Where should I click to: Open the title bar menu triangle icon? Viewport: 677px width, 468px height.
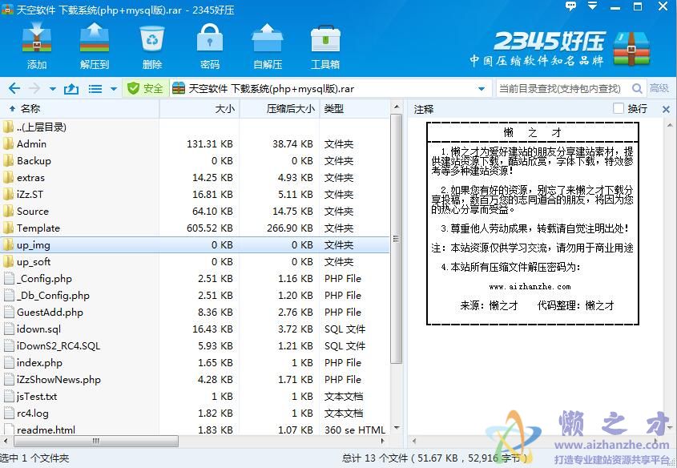tap(592, 6)
